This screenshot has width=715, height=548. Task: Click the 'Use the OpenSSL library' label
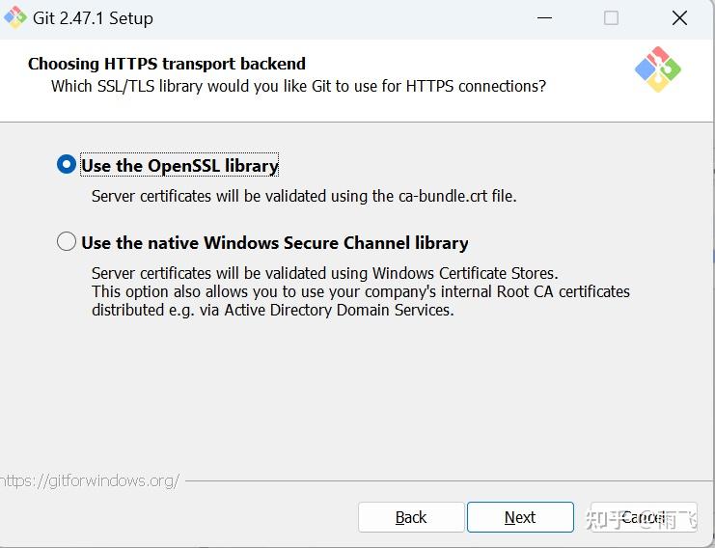(x=179, y=166)
